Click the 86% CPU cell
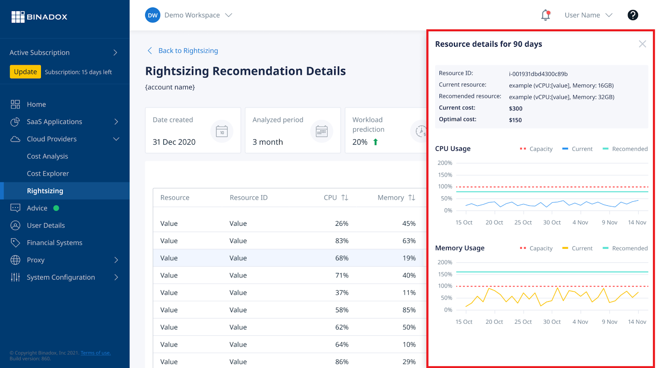This screenshot has height=368, width=656. click(342, 362)
